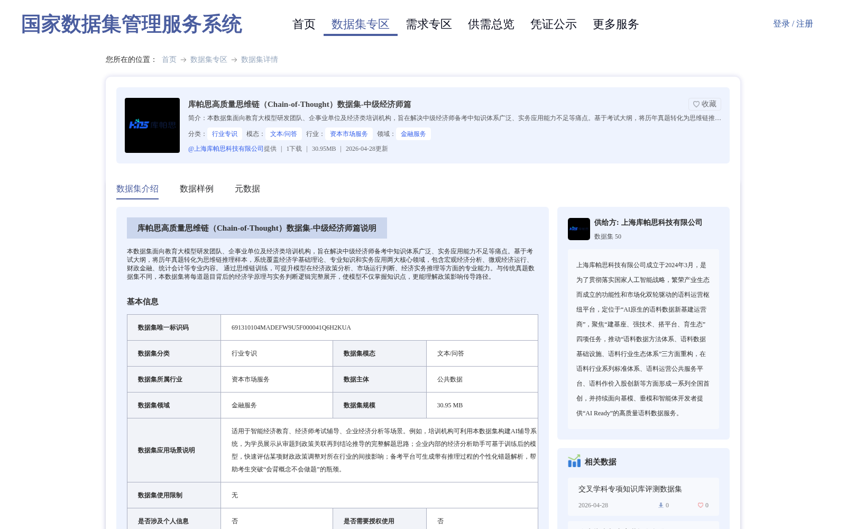
Task: Click the 收藏 heart favorite button
Action: [x=704, y=104]
